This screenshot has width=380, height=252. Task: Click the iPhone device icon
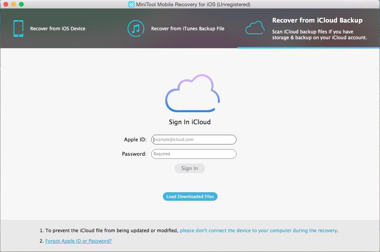[x=19, y=28]
